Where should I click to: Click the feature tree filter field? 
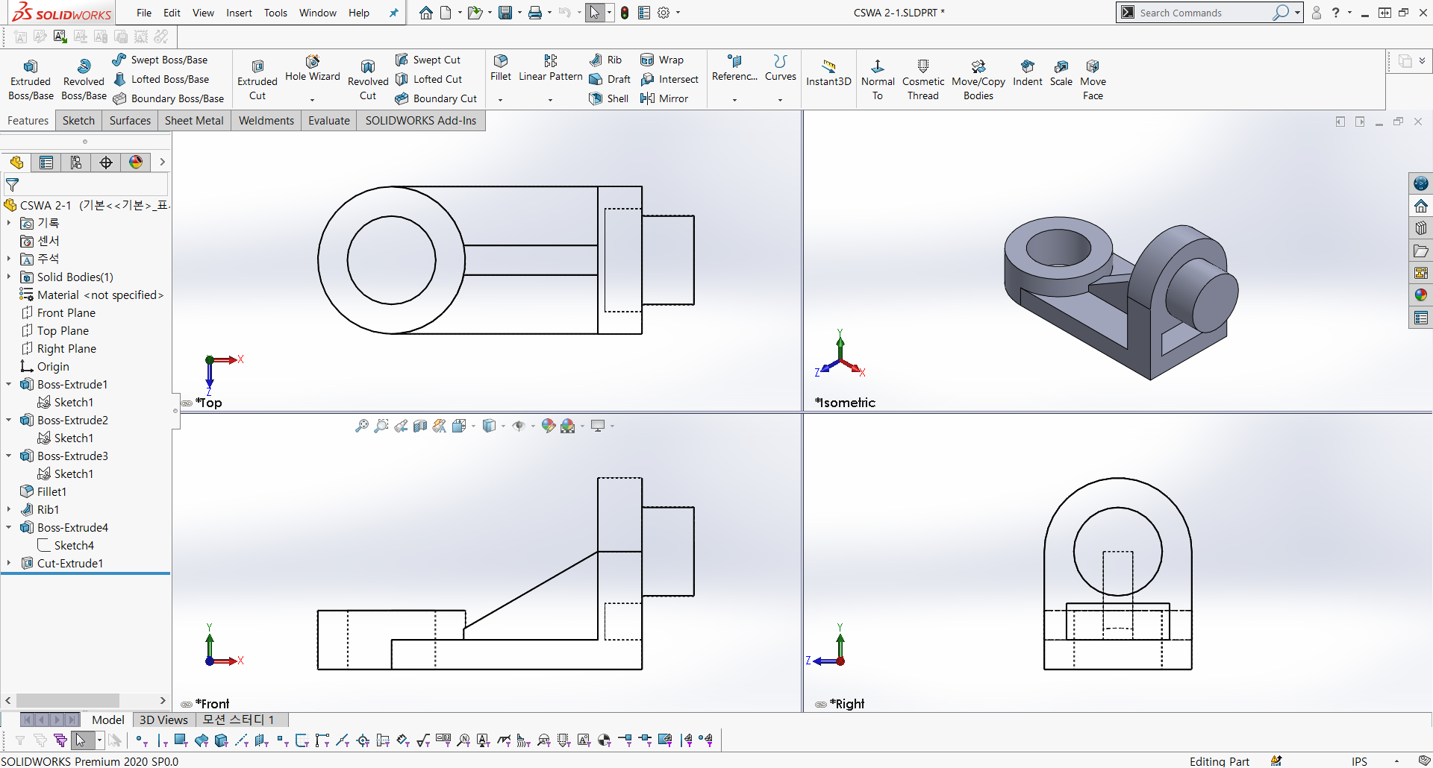click(x=87, y=184)
